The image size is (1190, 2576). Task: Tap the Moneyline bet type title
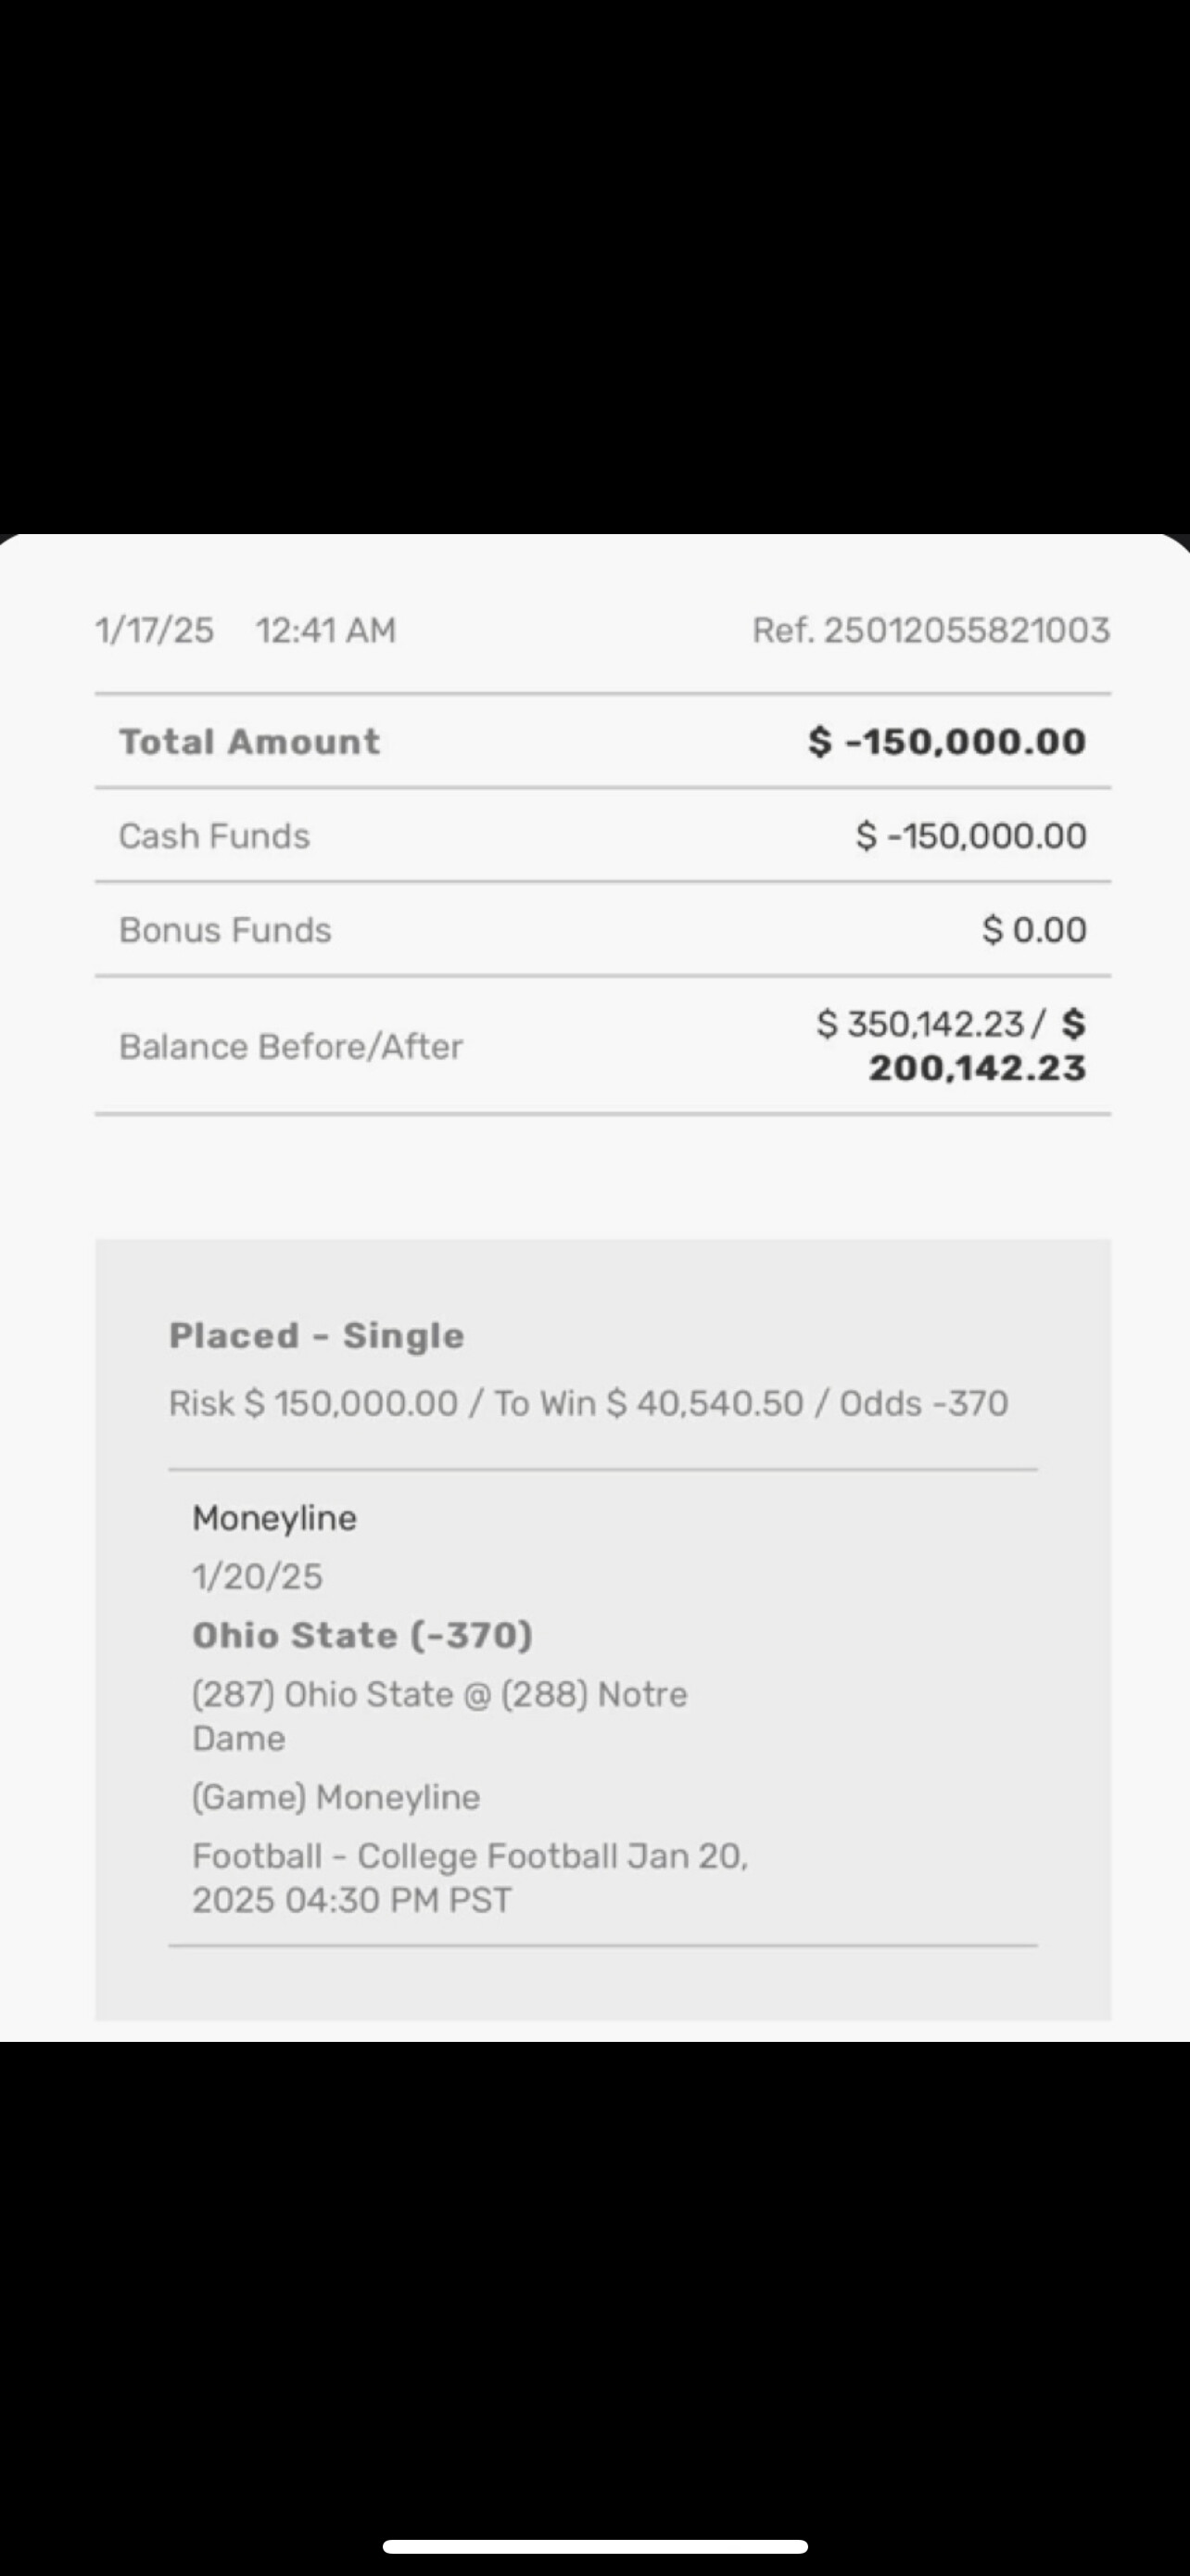[273, 1518]
